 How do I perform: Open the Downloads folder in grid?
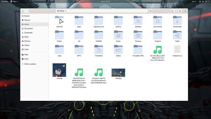tap(177, 20)
